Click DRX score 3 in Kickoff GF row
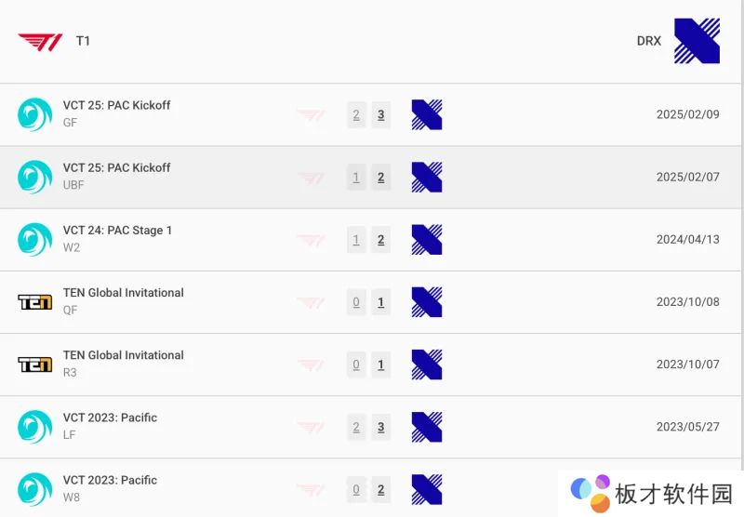The height and width of the screenshot is (517, 744). pyautogui.click(x=380, y=115)
